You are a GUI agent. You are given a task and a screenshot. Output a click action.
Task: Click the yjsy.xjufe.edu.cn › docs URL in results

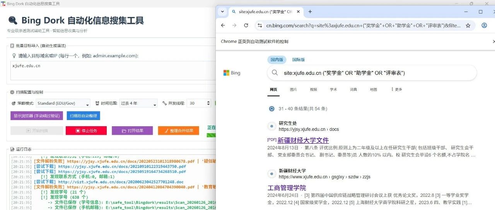point(309,129)
